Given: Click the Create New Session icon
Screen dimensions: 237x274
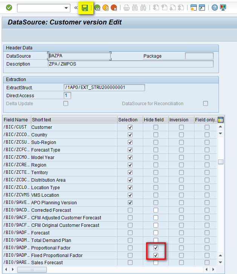Looking at the screenshot, I should click(x=194, y=8).
